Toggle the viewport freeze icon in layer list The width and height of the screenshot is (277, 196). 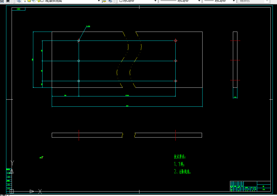click(34, 1)
